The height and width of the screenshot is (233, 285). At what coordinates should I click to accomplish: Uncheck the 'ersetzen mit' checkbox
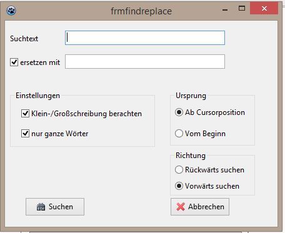click(x=14, y=62)
